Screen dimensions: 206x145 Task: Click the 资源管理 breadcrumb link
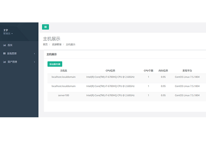tap(57, 44)
